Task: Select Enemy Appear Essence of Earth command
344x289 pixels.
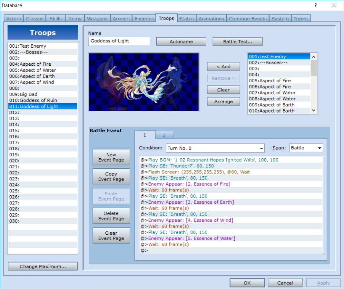Action: [231, 202]
